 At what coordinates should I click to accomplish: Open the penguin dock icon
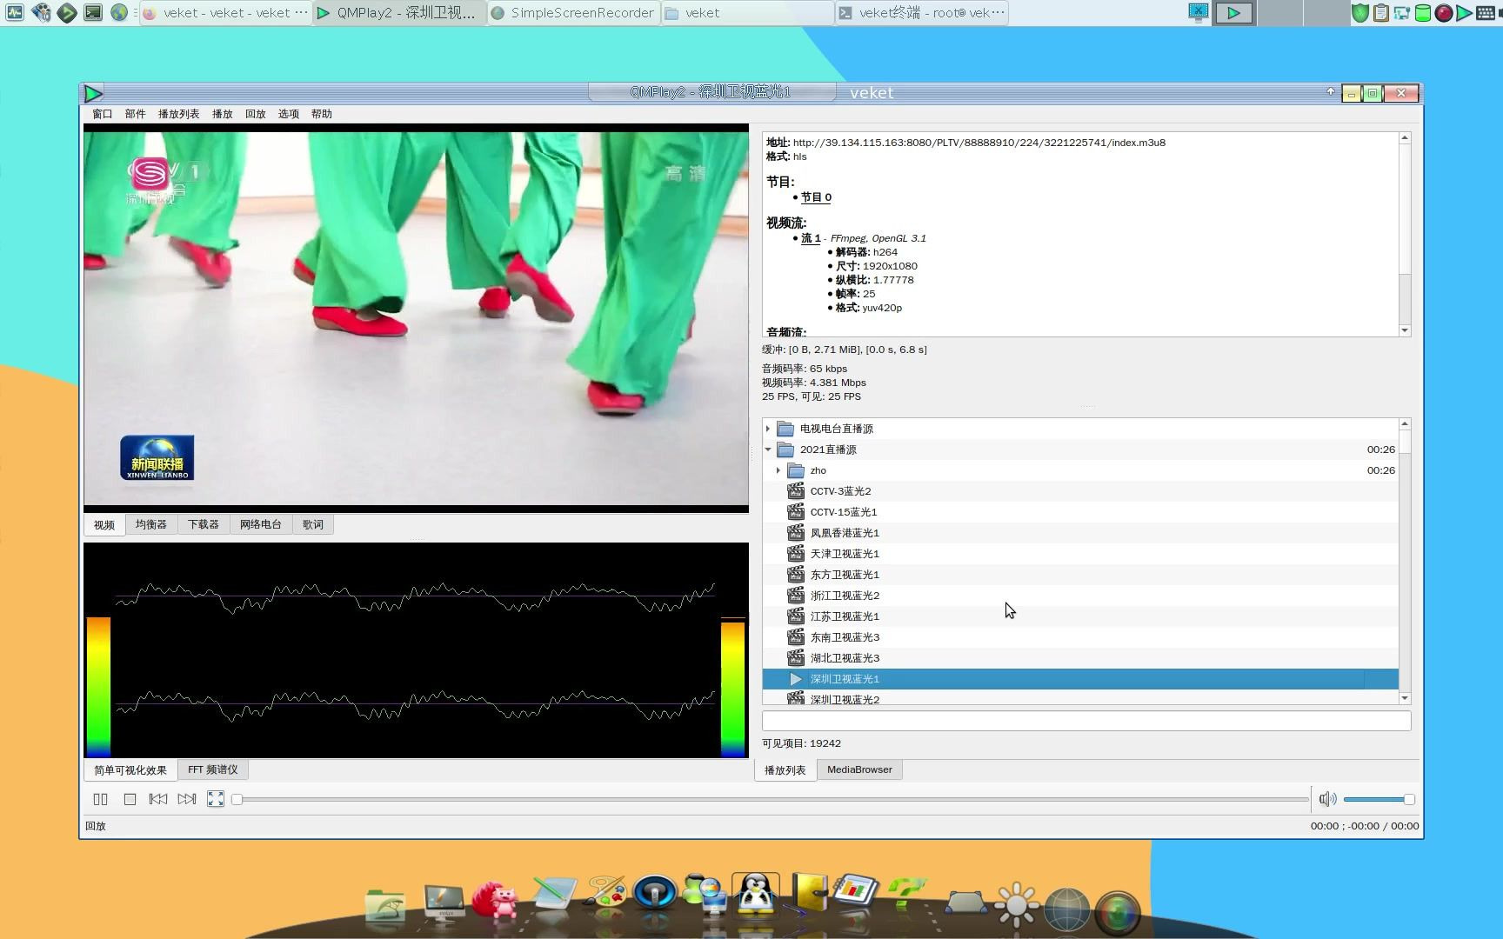coord(756,895)
